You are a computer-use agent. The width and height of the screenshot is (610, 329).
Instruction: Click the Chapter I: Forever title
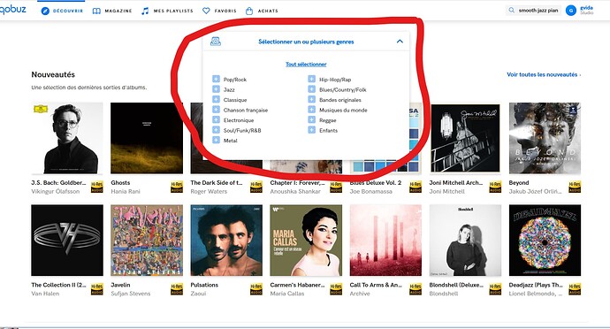click(x=297, y=182)
